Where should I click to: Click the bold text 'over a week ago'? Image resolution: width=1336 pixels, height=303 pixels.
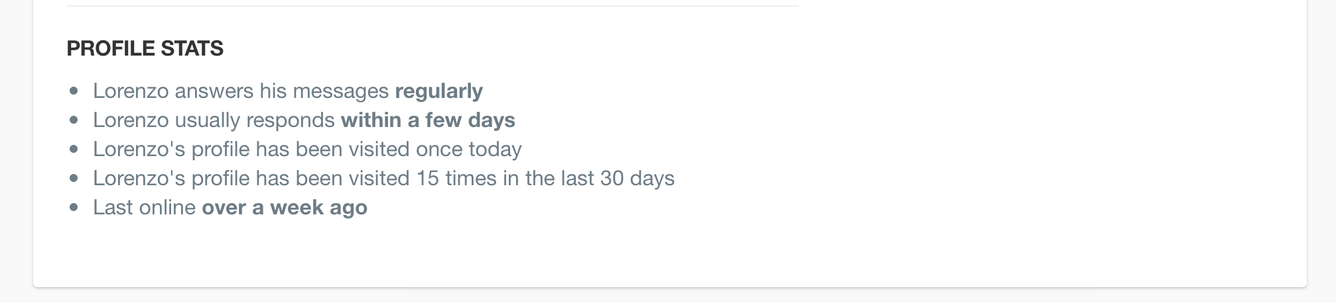[x=285, y=208]
